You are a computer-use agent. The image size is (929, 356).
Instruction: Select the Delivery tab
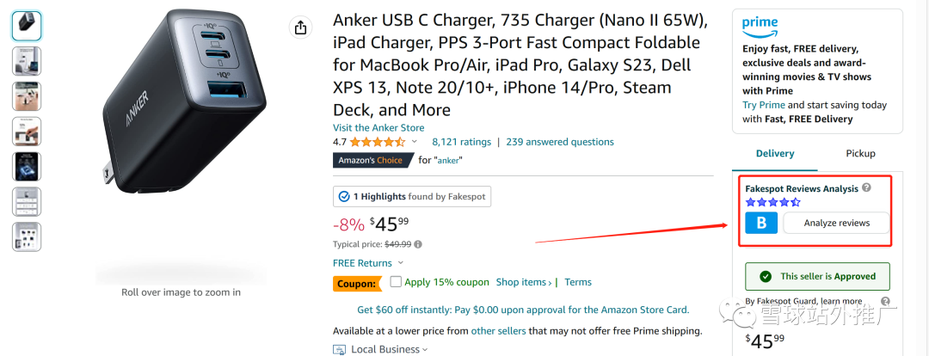(775, 153)
